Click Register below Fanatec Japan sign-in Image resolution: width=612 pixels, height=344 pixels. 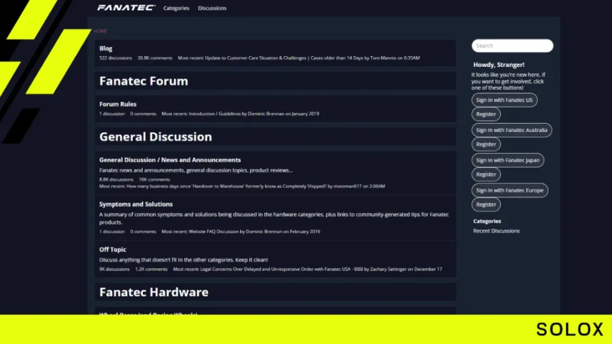click(486, 174)
